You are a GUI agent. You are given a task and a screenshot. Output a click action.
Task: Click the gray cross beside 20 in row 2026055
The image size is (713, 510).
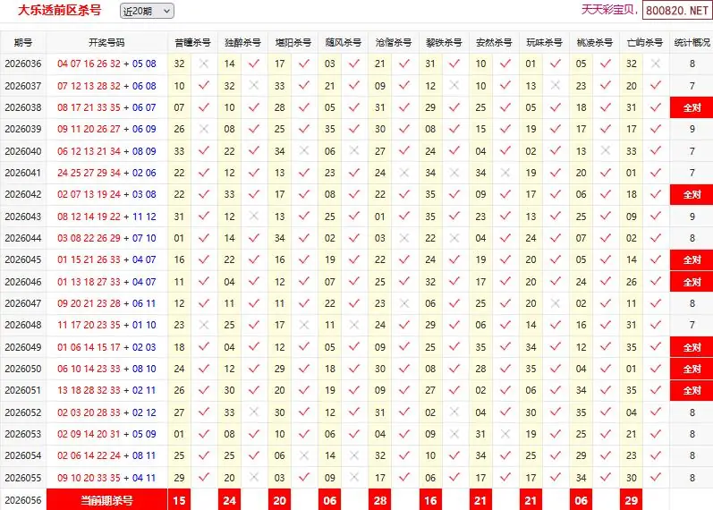(x=254, y=477)
